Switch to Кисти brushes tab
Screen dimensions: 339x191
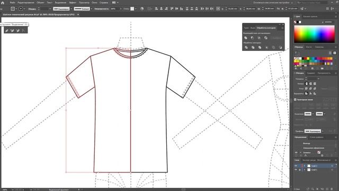309,47
